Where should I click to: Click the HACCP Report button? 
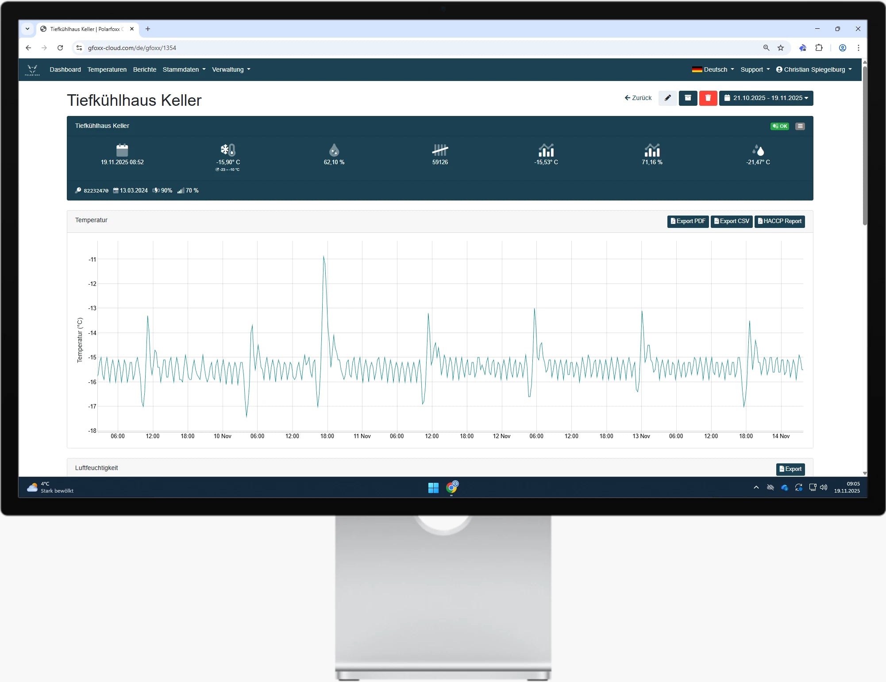click(779, 221)
